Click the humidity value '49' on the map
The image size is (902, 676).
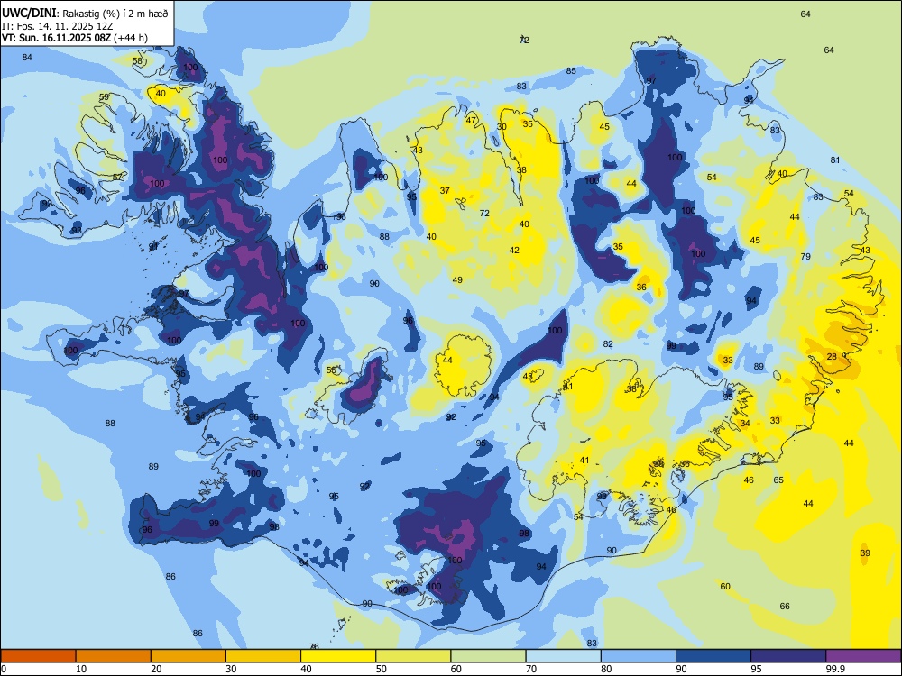pyautogui.click(x=457, y=280)
